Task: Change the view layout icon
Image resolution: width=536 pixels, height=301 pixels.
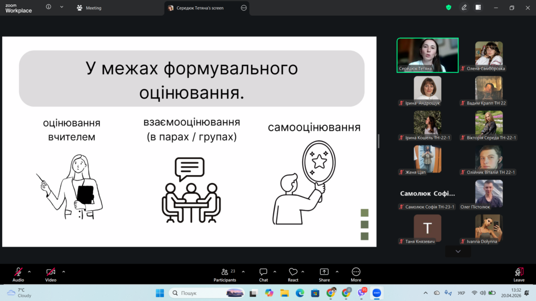Action: [478, 8]
